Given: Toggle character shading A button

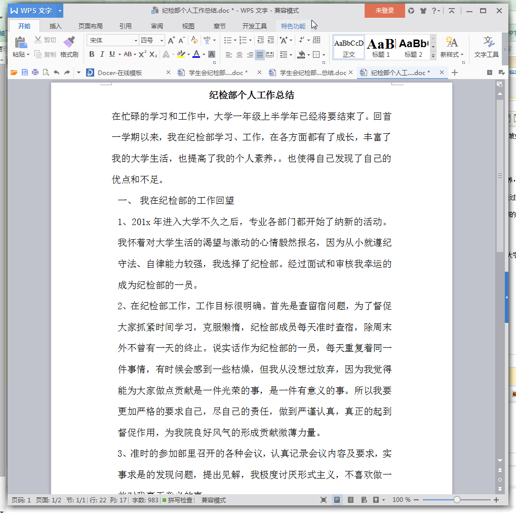Looking at the screenshot, I should [x=212, y=54].
